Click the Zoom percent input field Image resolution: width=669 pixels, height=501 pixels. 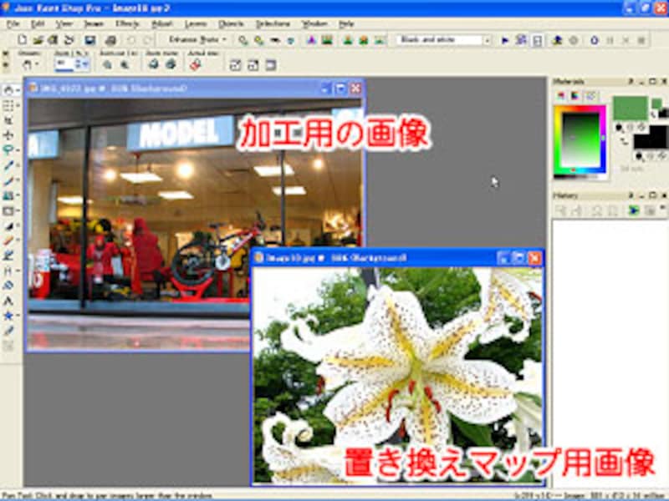point(64,65)
